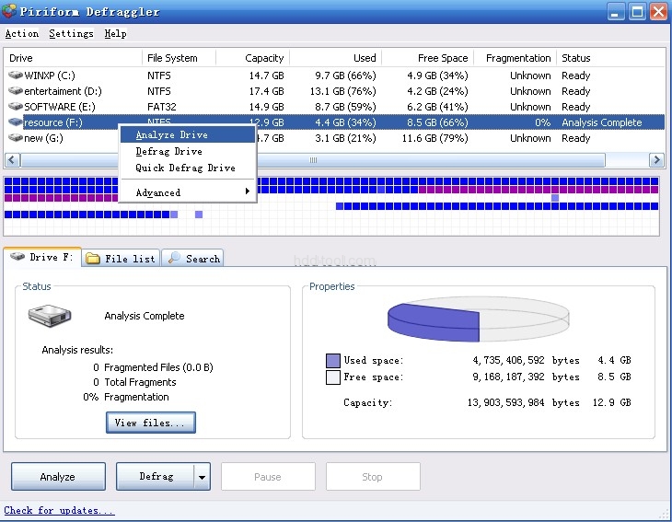
Task: Click the Defrag button
Action: tap(156, 477)
